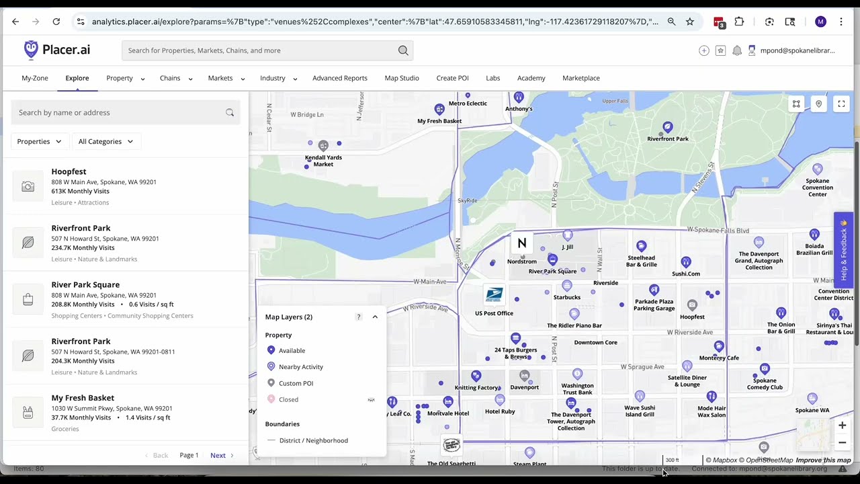Image resolution: width=860 pixels, height=484 pixels.
Task: Open the Hoopfest property result
Action: pos(69,171)
